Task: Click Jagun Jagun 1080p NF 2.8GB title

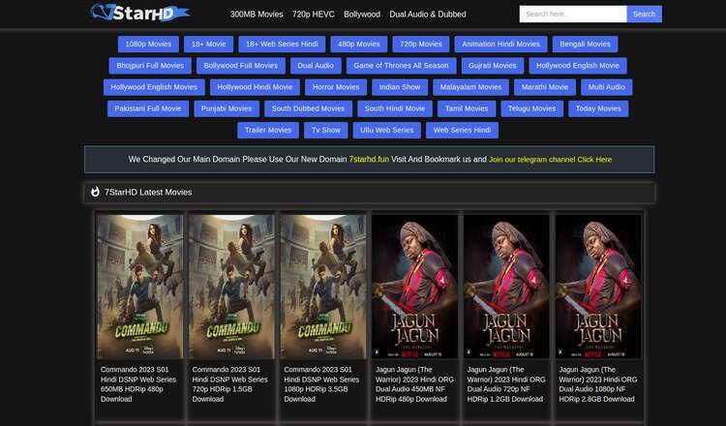Action: point(598,384)
